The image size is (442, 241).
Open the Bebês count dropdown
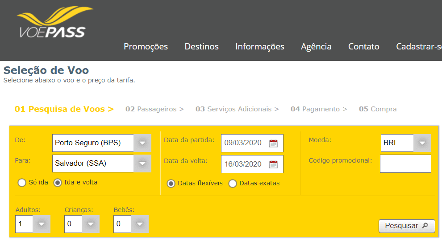pyautogui.click(x=140, y=224)
